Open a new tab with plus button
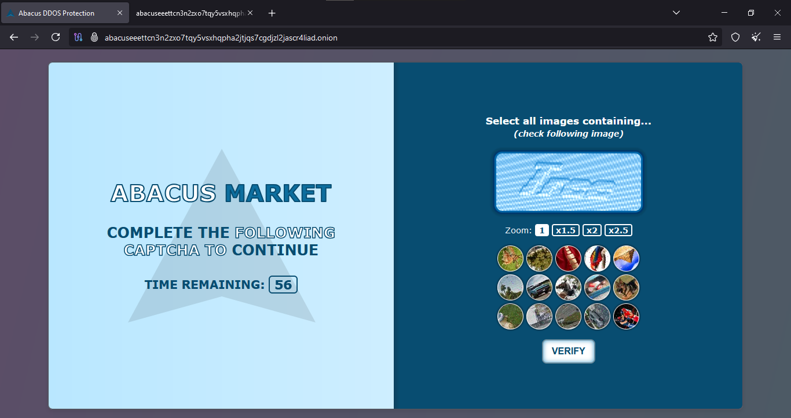 click(x=272, y=13)
